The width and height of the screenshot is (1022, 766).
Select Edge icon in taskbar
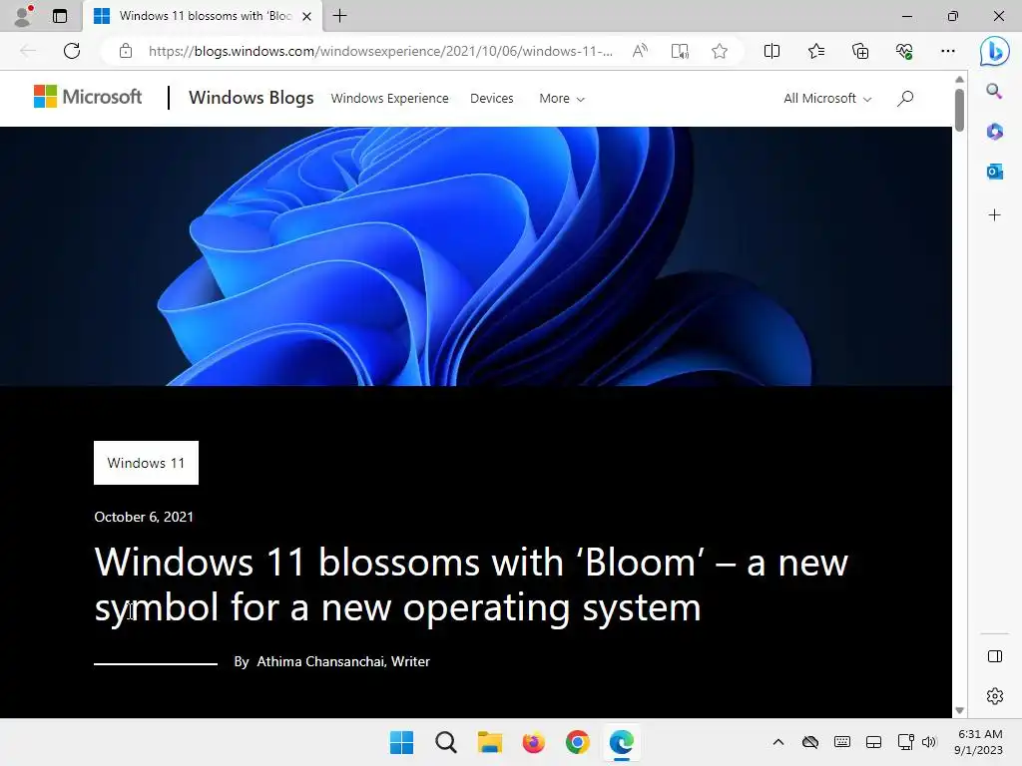pyautogui.click(x=621, y=742)
